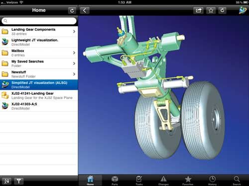Switch to the Tasks tab
Image resolution: width=249 pixels, height=186 pixels.
pos(139,181)
